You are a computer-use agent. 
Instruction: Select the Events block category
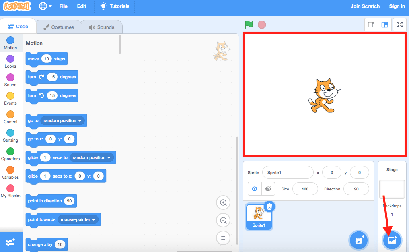[10, 99]
